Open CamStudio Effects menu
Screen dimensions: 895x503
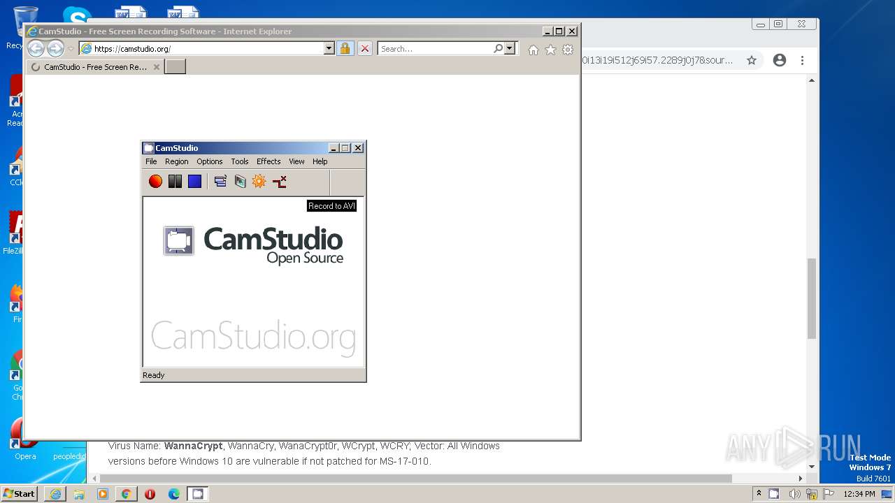click(268, 161)
